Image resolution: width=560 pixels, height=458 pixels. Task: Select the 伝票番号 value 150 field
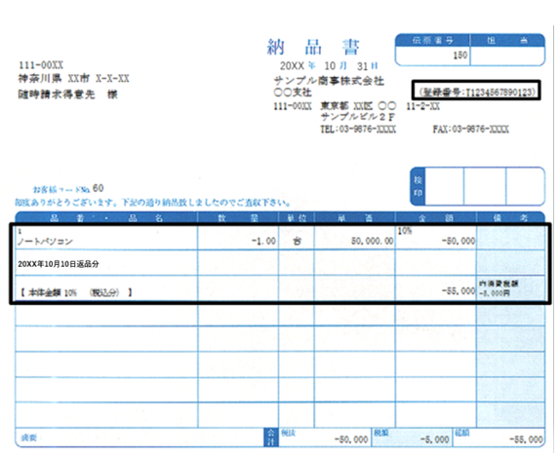[x=433, y=56]
